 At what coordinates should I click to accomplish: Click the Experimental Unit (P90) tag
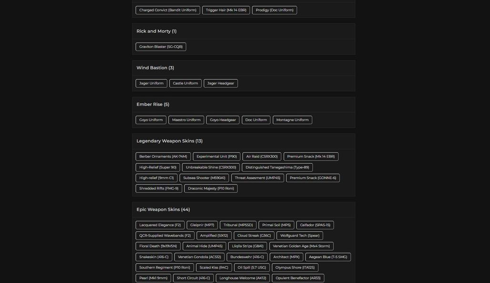coord(216,157)
